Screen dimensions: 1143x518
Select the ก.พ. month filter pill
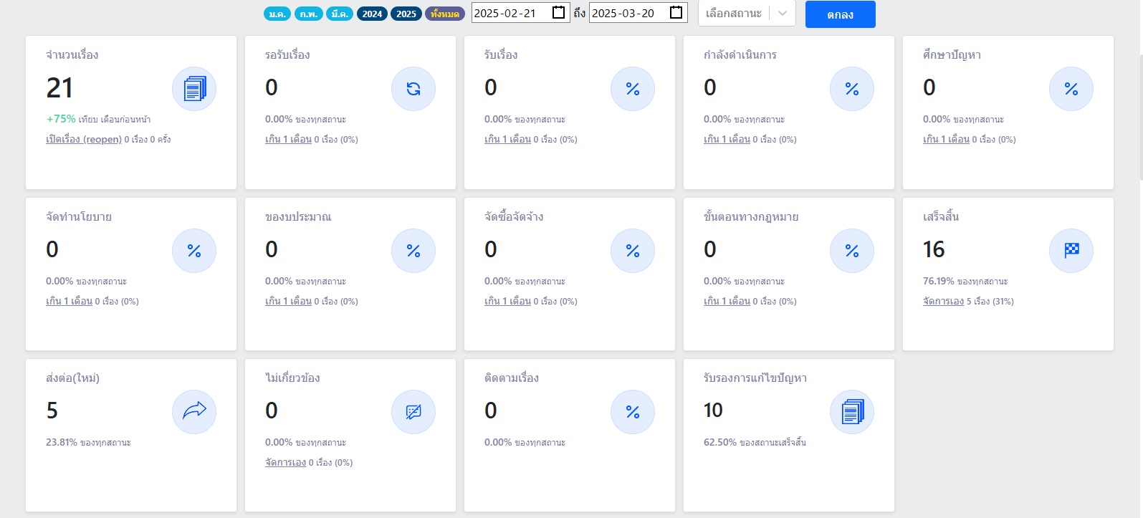309,14
